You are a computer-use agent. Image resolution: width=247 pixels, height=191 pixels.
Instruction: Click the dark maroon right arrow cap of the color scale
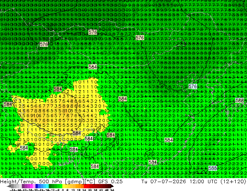click(x=112, y=186)
